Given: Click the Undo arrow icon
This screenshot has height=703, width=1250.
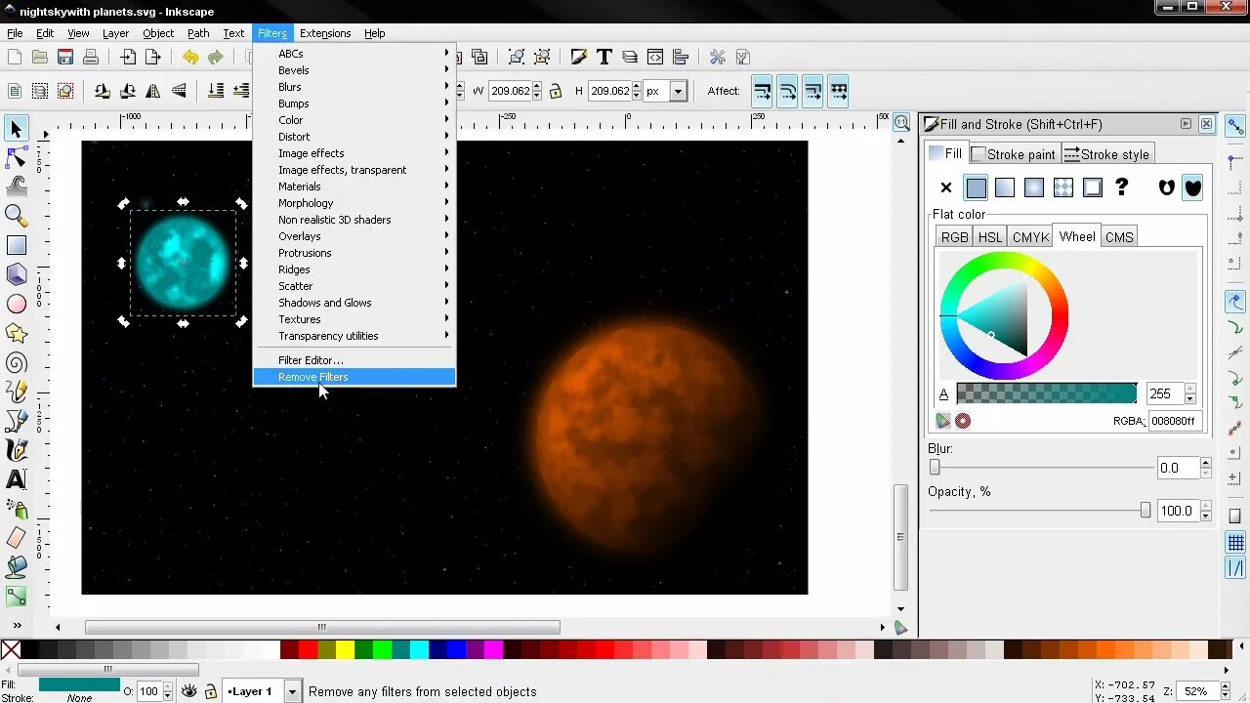Looking at the screenshot, I should [190, 58].
